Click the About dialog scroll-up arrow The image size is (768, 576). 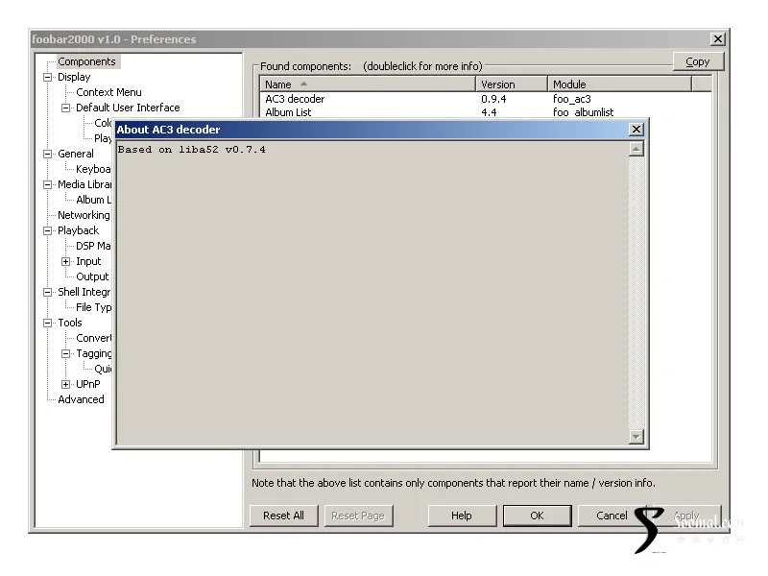[x=636, y=149]
